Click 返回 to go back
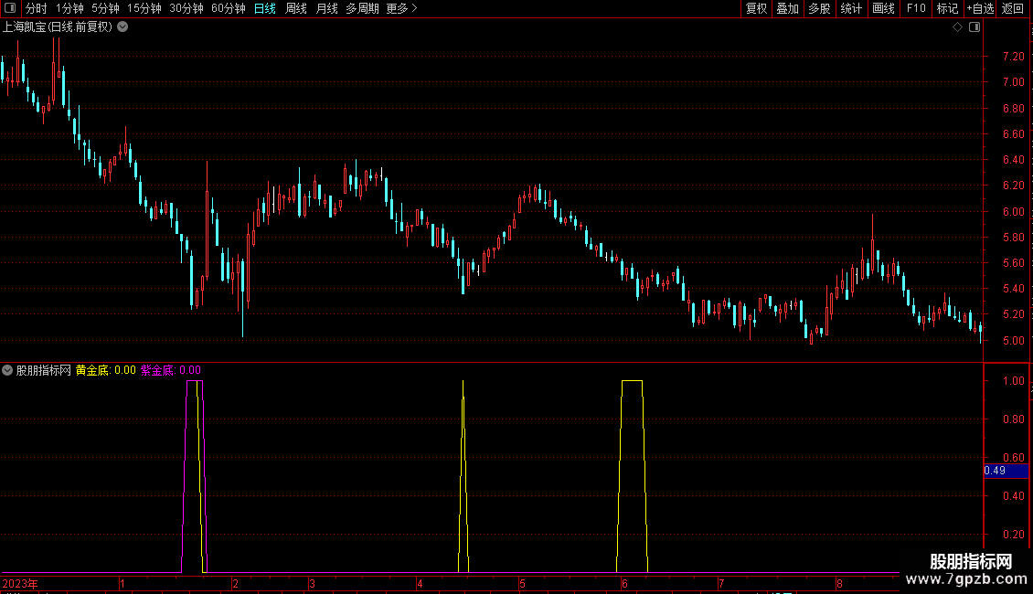 [1013, 8]
